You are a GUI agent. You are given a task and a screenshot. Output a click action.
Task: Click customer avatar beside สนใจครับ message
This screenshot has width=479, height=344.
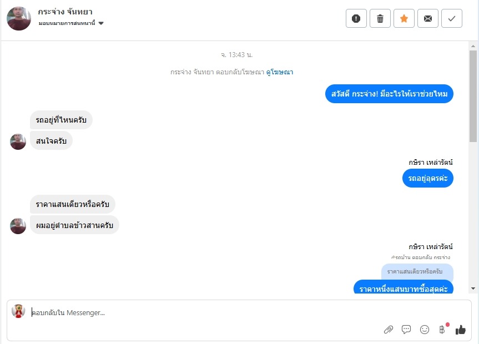(18, 141)
